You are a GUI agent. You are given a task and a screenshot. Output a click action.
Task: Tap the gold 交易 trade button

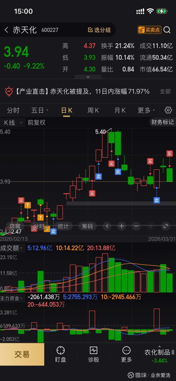pos(22,354)
